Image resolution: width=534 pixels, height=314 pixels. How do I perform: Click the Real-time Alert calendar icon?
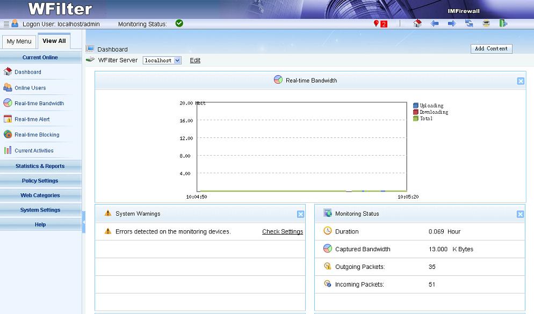coord(8,119)
